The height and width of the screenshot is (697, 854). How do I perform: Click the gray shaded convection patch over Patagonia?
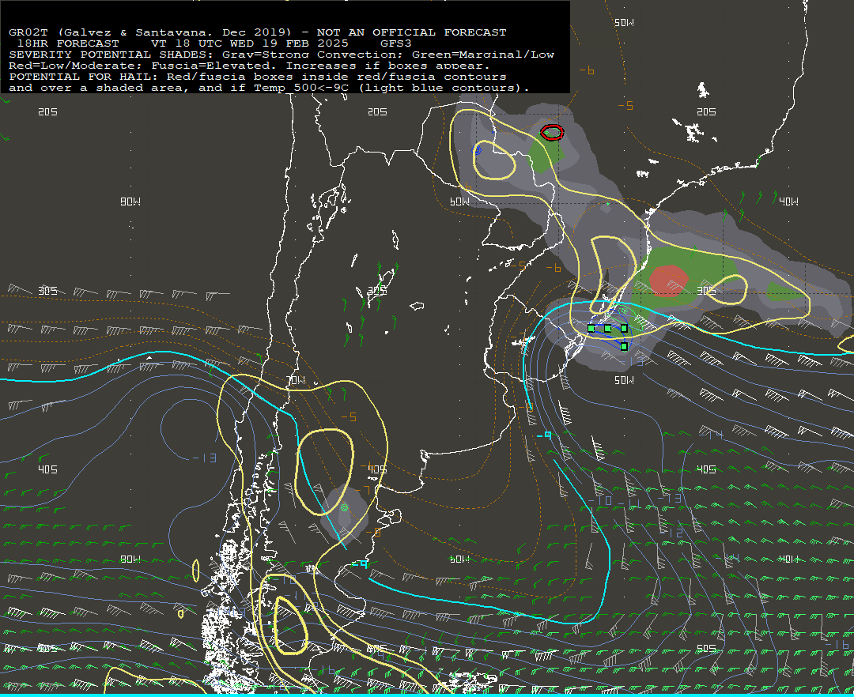(344, 514)
